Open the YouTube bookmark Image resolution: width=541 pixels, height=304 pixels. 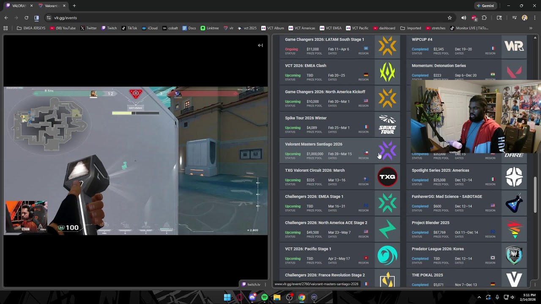(x=63, y=28)
